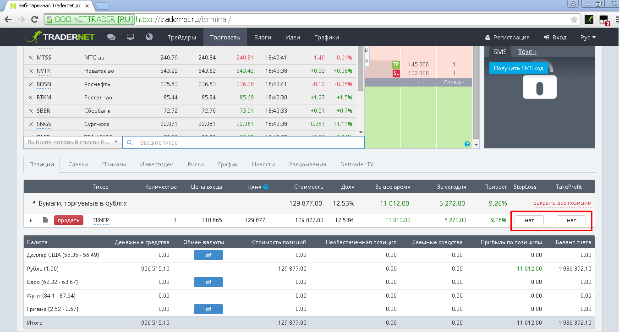This screenshot has width=619, height=332.
Task: Switch to the Новости tab
Action: [x=263, y=164]
